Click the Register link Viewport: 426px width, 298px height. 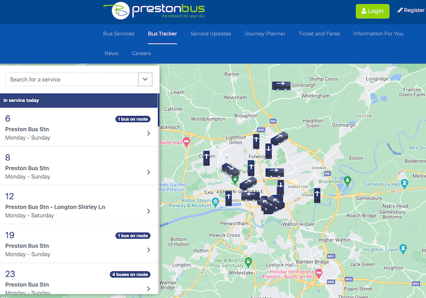click(x=411, y=11)
